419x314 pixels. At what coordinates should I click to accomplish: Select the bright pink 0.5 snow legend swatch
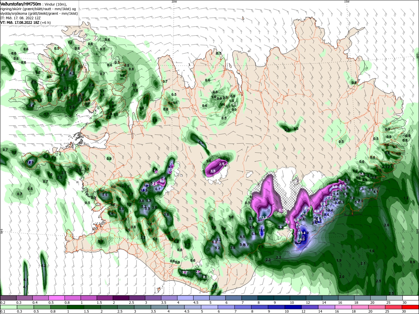(x=56, y=298)
